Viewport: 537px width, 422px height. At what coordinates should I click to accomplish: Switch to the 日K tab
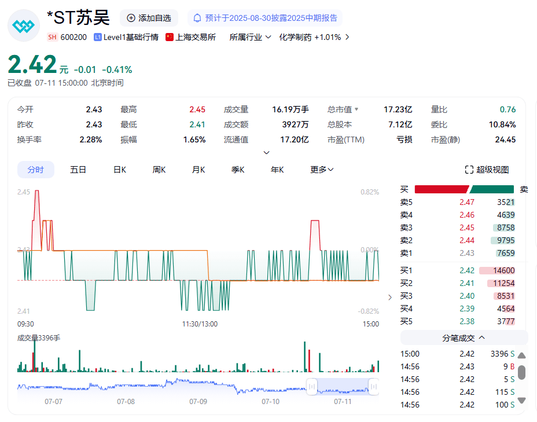[119, 170]
